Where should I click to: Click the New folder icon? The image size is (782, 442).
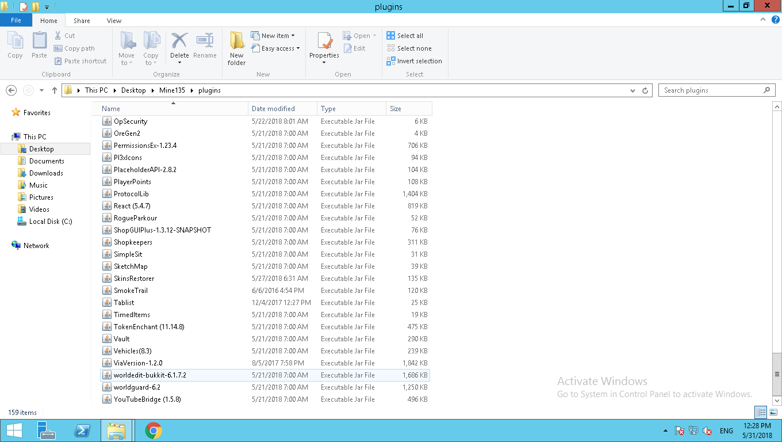(236, 41)
